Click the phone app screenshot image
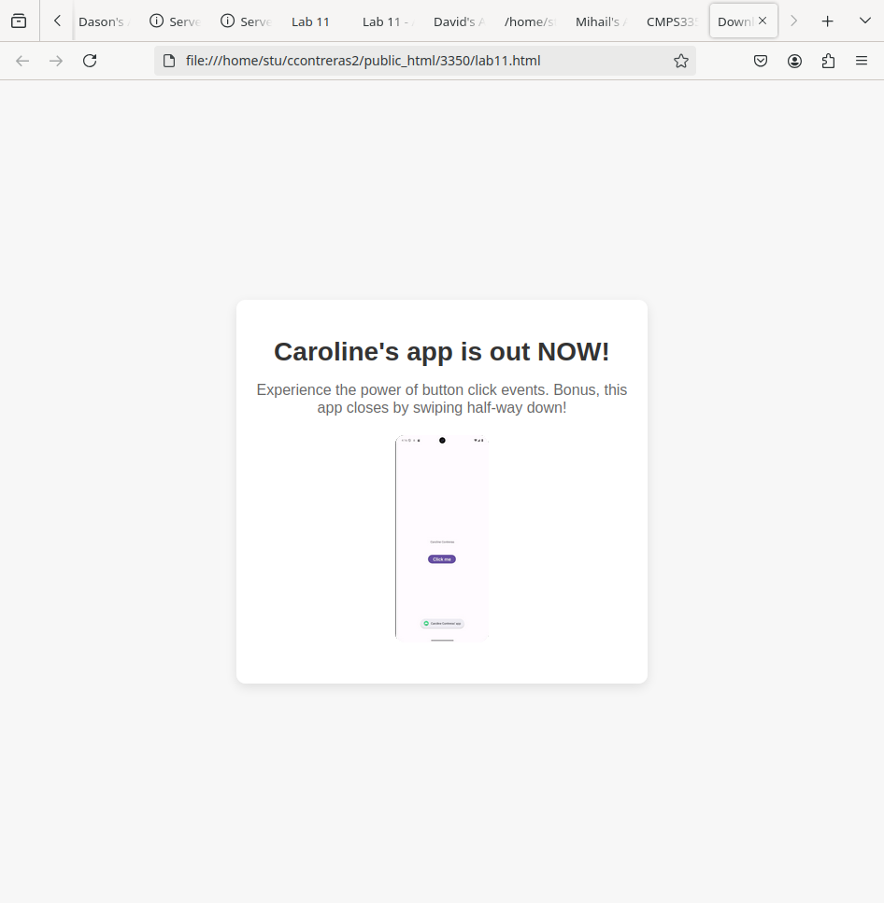 tap(442, 539)
